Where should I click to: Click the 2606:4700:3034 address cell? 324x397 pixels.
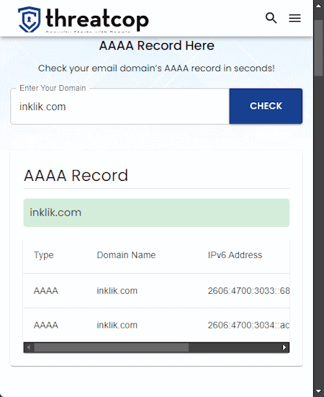click(x=248, y=325)
